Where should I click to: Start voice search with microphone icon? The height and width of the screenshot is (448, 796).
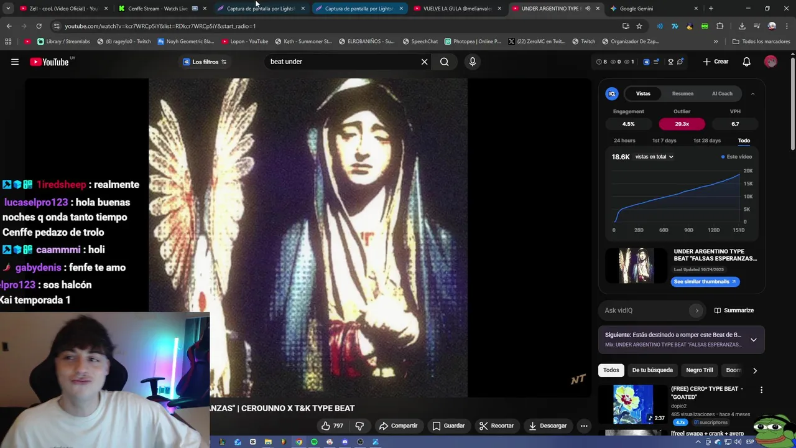[473, 62]
